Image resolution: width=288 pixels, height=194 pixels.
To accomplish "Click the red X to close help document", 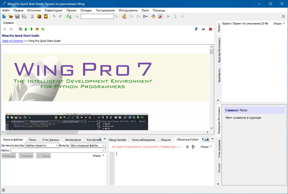I will point(210,29).
